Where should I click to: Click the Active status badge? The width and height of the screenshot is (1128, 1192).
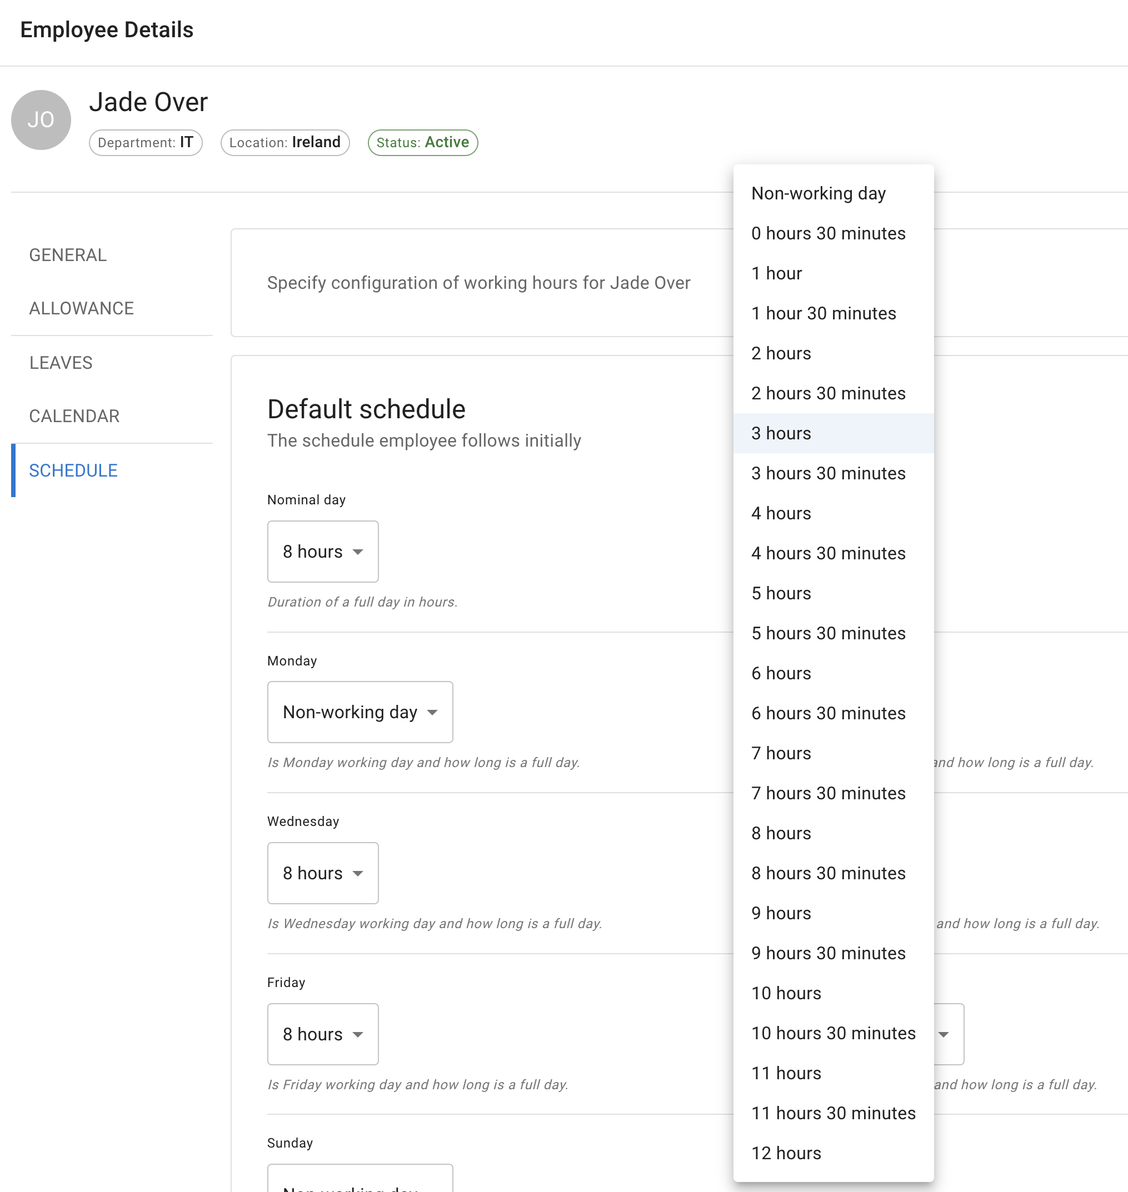point(422,142)
